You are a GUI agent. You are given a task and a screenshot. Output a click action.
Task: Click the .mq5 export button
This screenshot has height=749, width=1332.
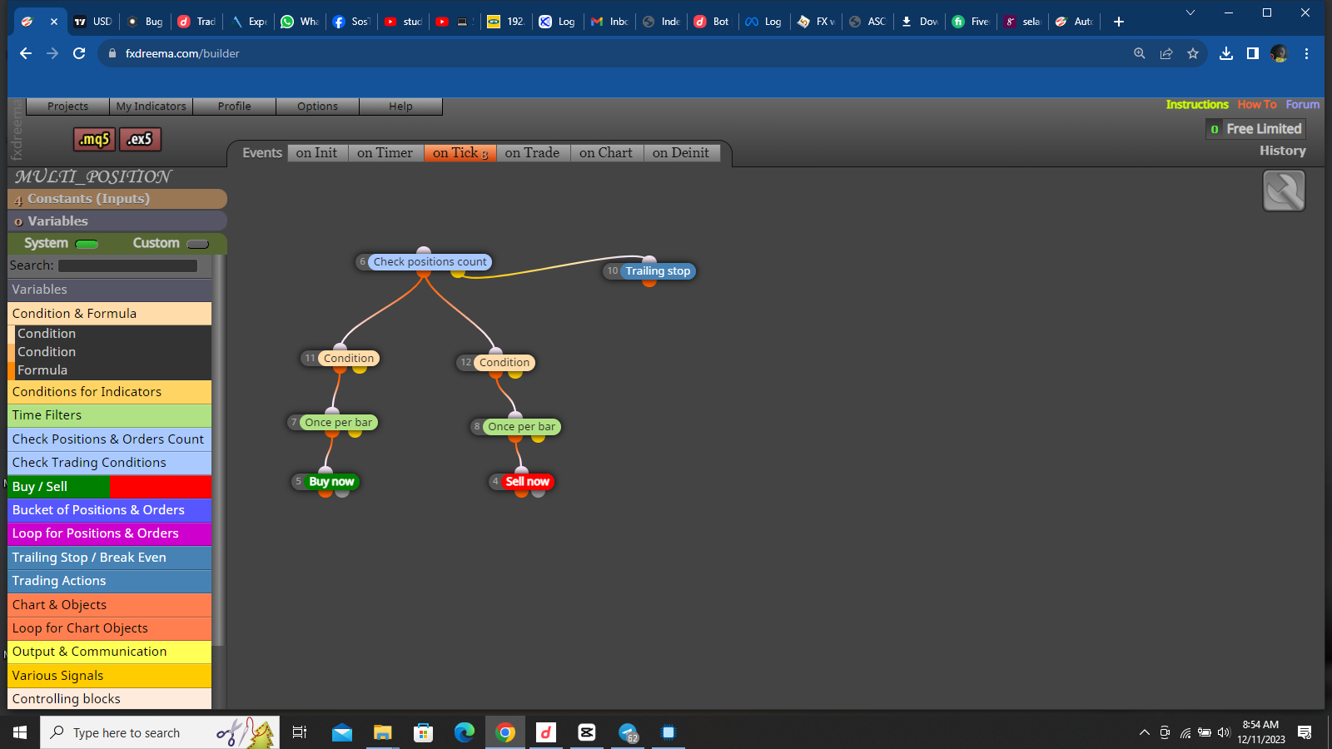coord(94,139)
